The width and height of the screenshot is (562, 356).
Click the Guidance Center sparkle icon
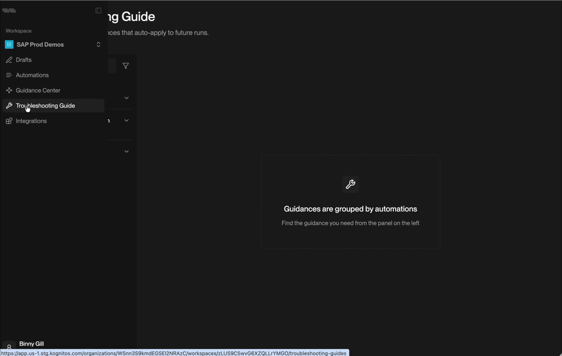point(8,90)
